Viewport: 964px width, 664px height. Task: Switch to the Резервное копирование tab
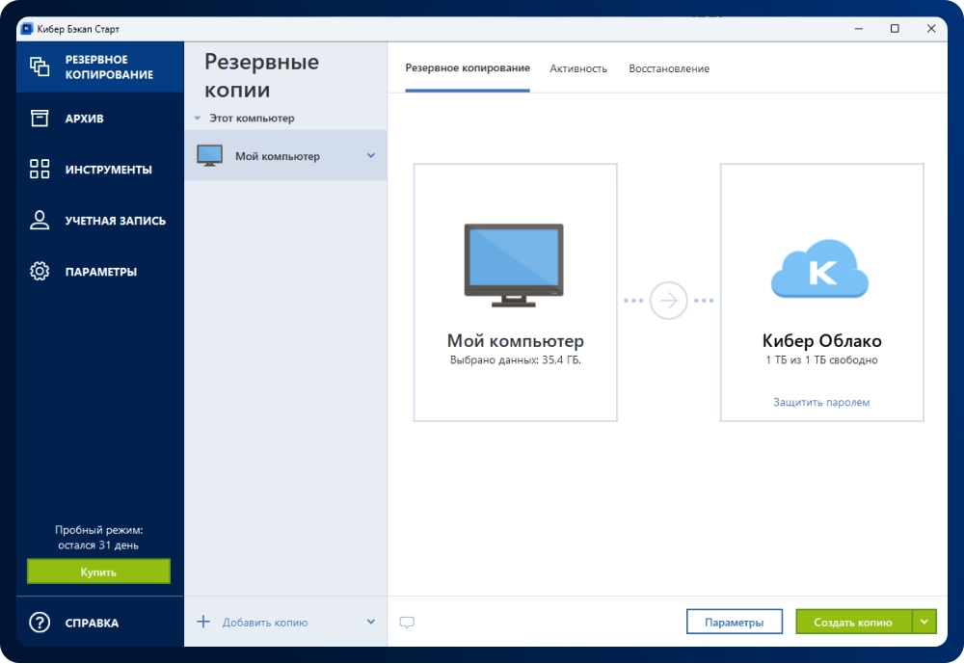468,68
